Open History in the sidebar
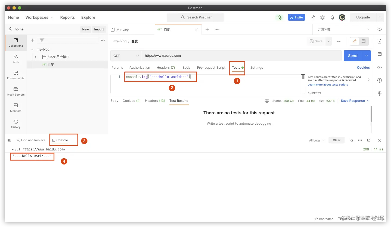This screenshot has height=227, width=391. click(x=16, y=124)
